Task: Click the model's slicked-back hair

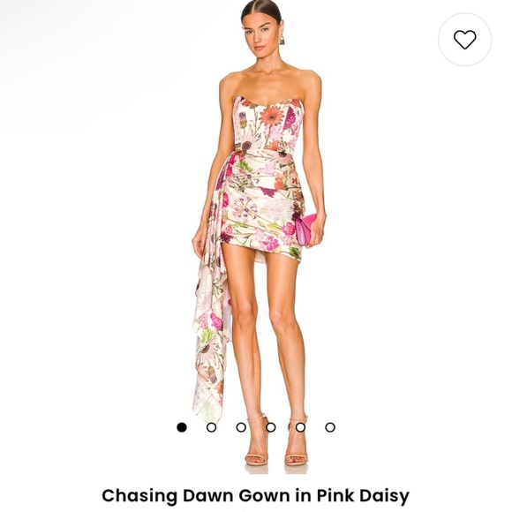Action: tap(261, 9)
